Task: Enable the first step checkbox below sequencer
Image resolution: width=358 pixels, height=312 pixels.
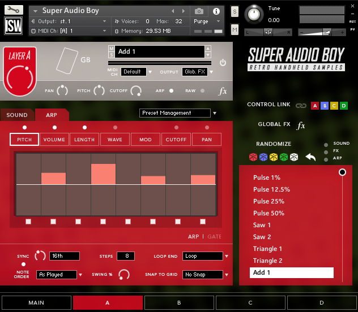Action: point(28,222)
